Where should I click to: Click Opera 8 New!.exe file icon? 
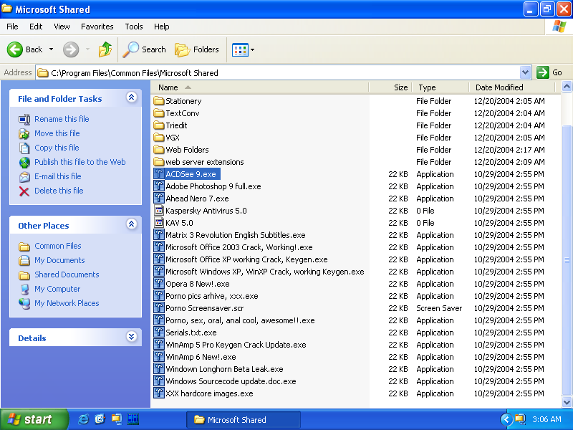(158, 284)
